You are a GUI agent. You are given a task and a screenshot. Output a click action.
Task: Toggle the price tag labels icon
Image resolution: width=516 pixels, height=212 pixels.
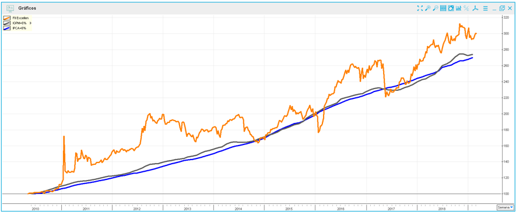point(451,8)
